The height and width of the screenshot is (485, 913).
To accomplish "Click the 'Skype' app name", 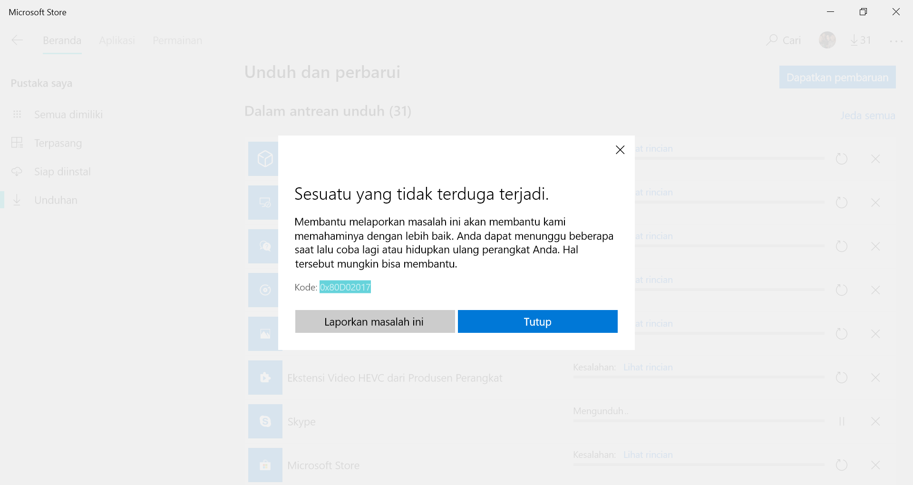I will tap(301, 422).
